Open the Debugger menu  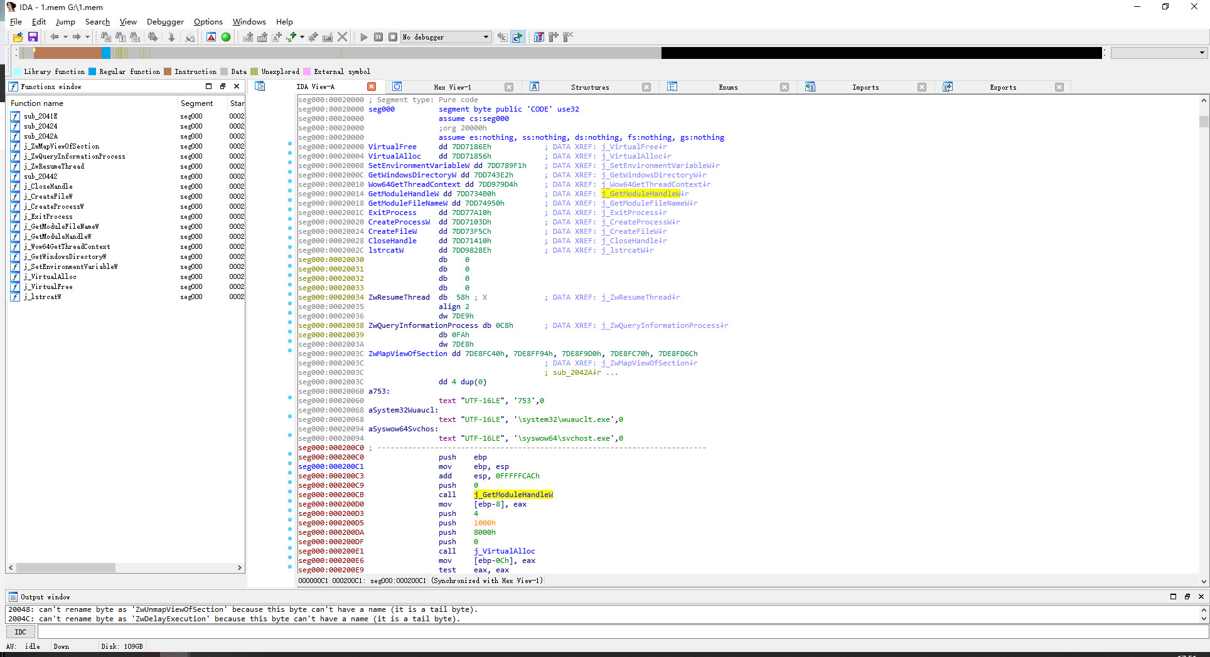(165, 21)
